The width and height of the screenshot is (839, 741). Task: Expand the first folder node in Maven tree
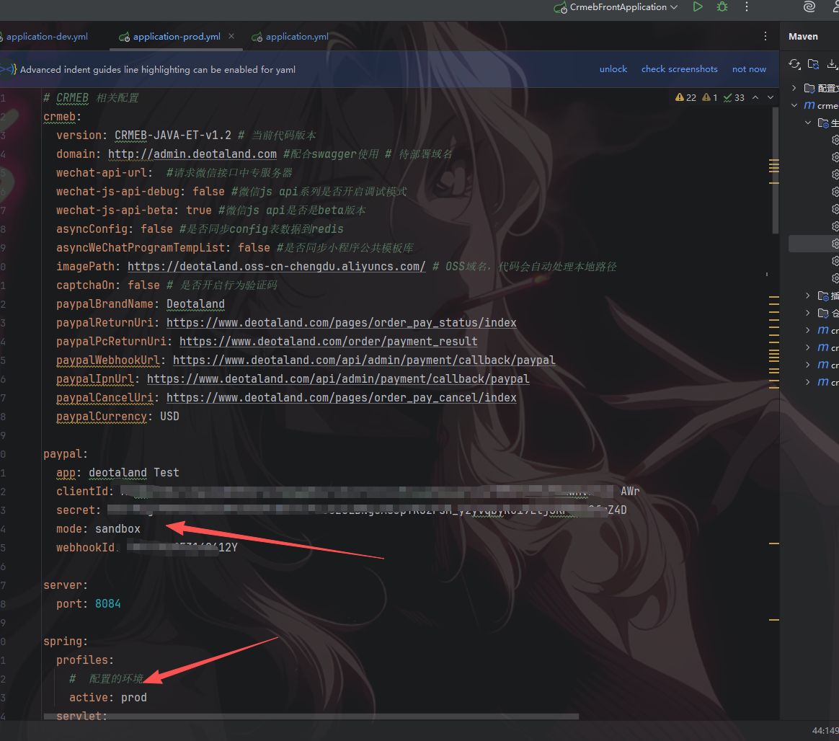(794, 88)
